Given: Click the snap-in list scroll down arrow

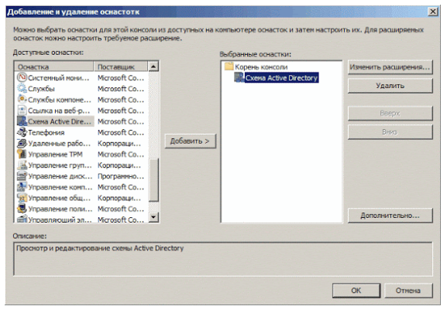Looking at the screenshot, I should tap(153, 217).
